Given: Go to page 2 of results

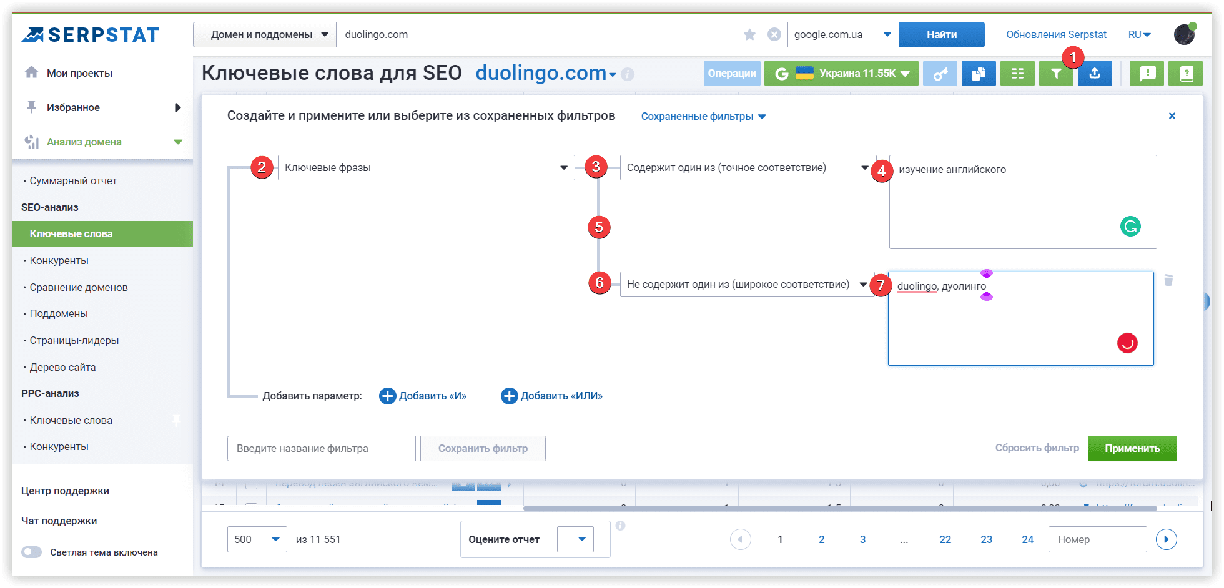Looking at the screenshot, I should pos(821,539).
